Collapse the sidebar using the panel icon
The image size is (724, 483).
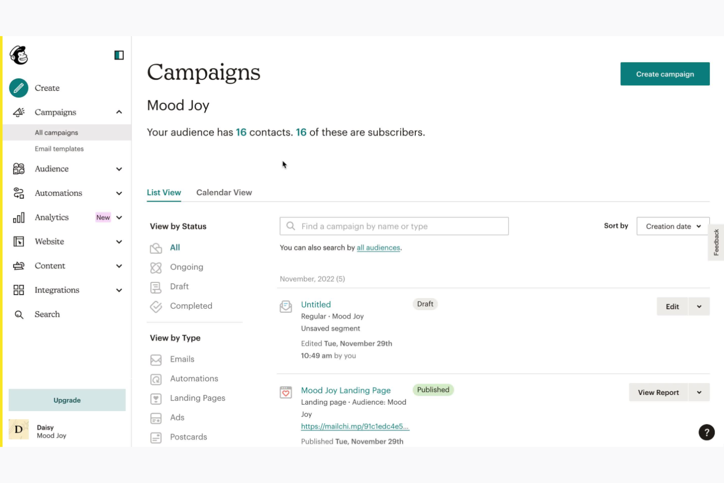click(x=118, y=55)
